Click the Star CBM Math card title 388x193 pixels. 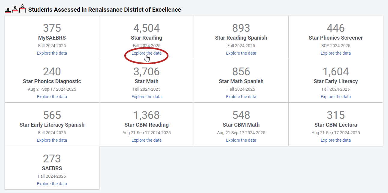pos(241,125)
